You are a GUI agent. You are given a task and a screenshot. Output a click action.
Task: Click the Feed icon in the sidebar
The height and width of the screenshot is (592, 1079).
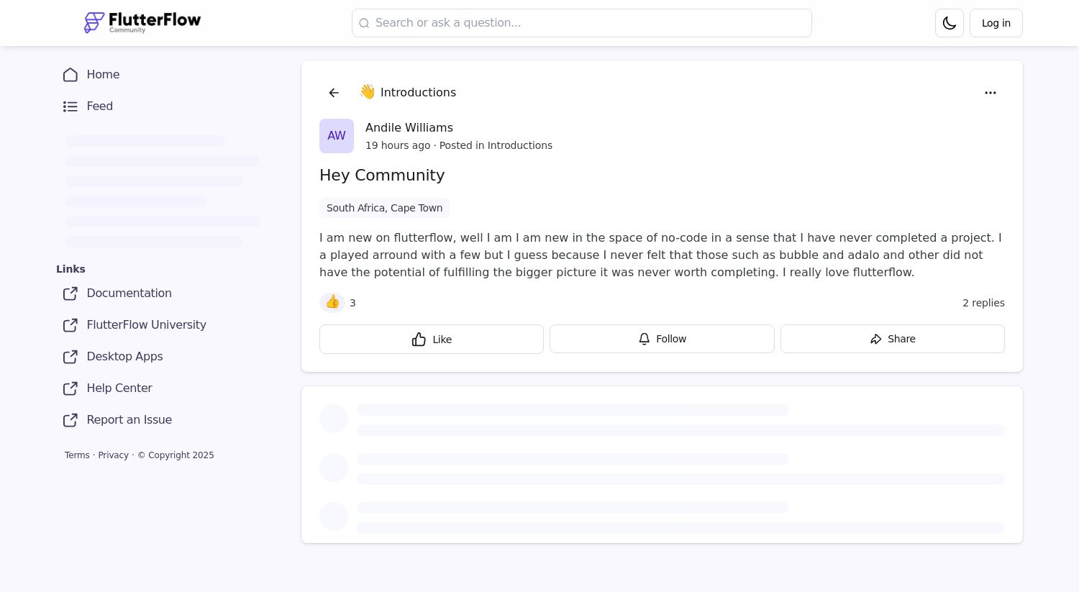[x=70, y=106]
